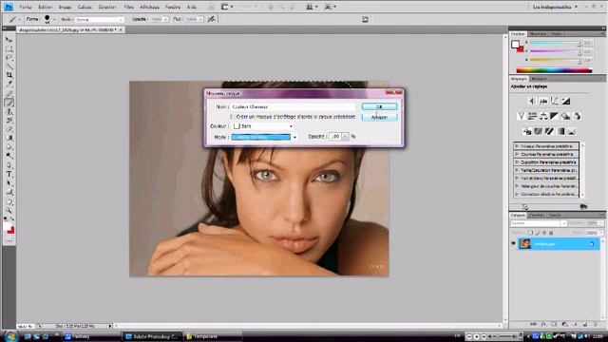This screenshot has height=342, width=608.
Task: Open the Calque menu
Action: [x=85, y=7]
